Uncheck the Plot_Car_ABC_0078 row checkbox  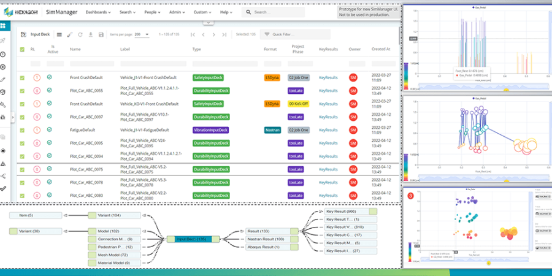click(x=22, y=183)
